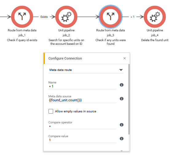Edit the Name input field

tap(82, 87)
